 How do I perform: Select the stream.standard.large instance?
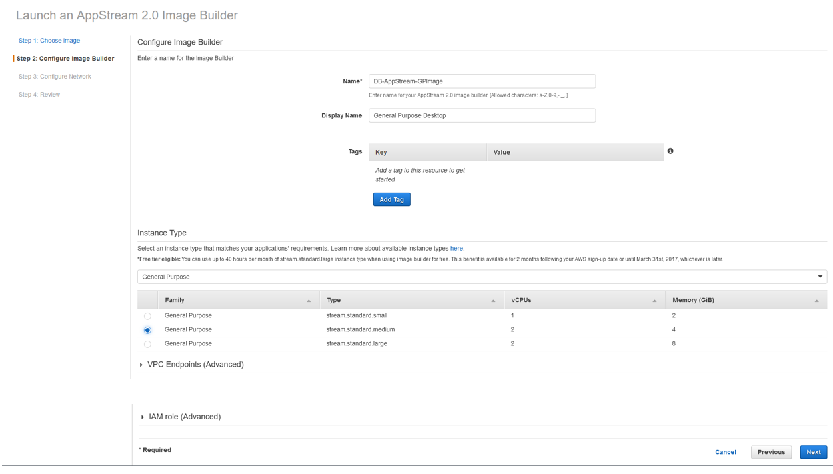point(147,343)
